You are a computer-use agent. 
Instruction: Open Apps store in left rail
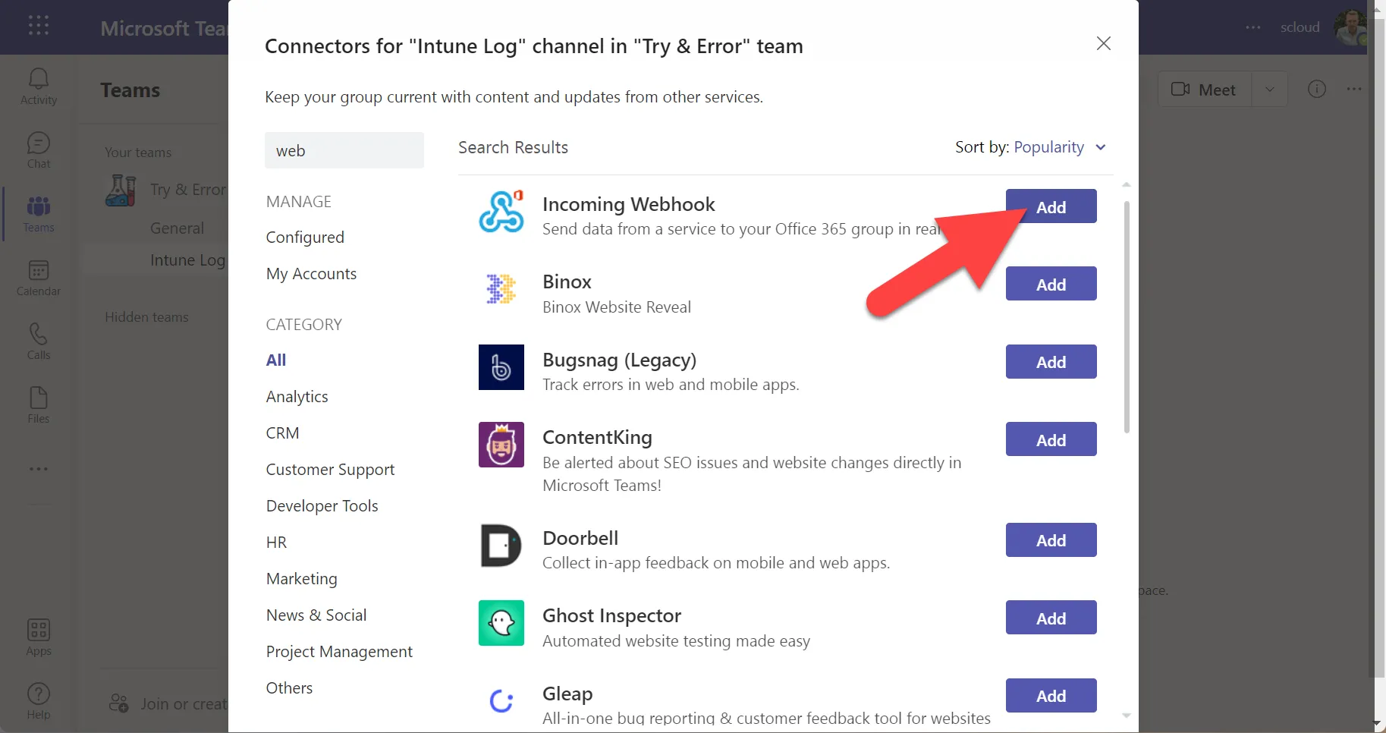39,637
